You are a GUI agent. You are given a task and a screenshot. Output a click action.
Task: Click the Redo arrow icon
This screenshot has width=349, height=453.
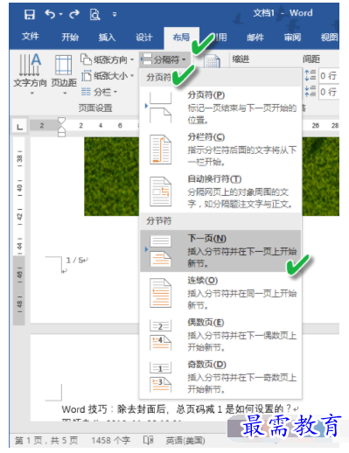[74, 13]
